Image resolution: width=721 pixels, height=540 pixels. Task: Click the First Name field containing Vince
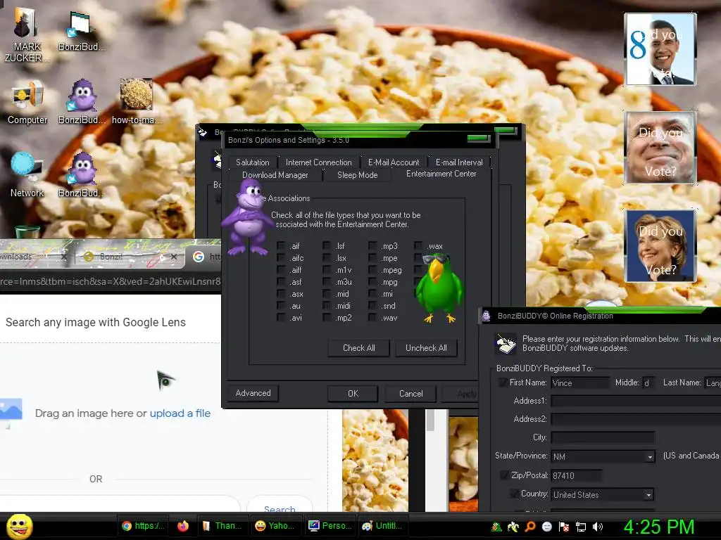click(579, 383)
